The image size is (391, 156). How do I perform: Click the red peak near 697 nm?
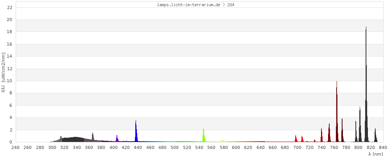[296, 138]
